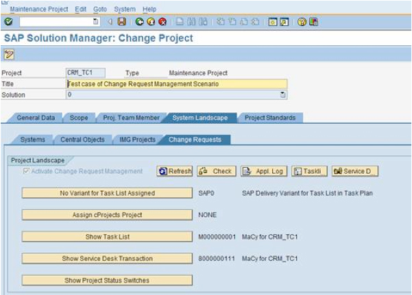Click the task list number M000000001
The width and height of the screenshot is (412, 295).
pos(217,237)
